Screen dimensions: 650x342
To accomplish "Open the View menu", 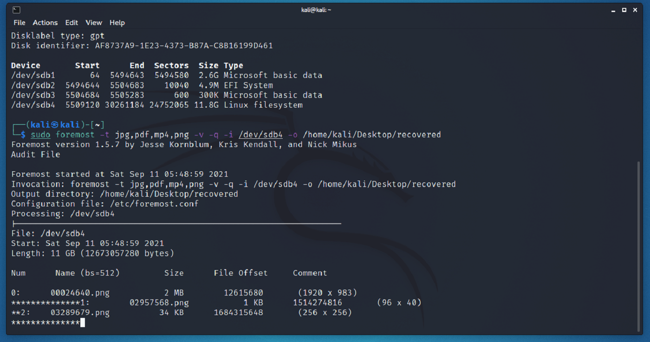I will 94,22.
